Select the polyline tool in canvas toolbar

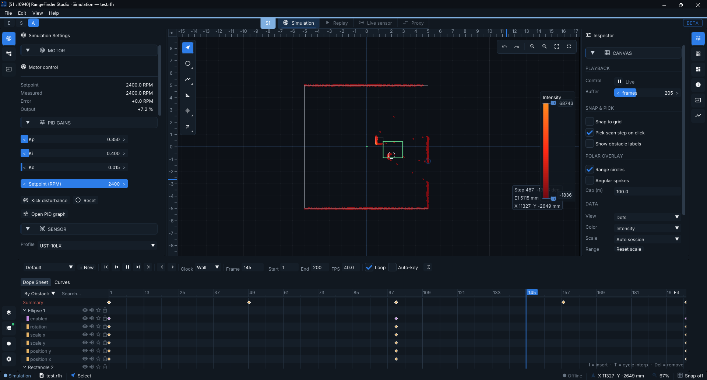pos(188,79)
